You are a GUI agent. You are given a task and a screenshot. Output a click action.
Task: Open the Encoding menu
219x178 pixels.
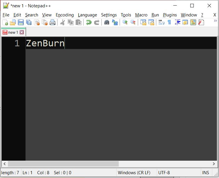[65, 15]
